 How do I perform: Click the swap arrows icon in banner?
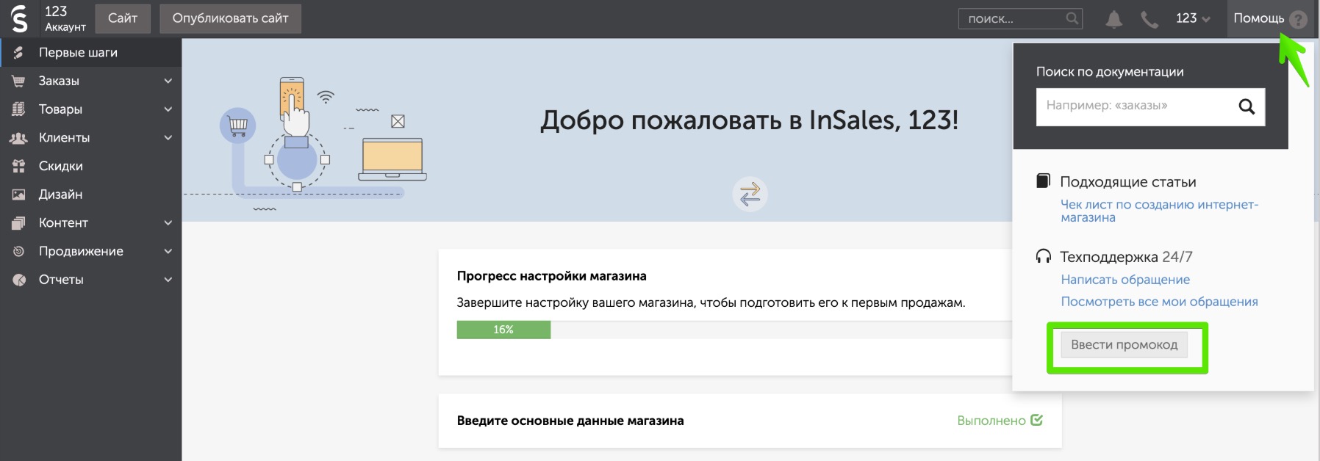tap(750, 195)
